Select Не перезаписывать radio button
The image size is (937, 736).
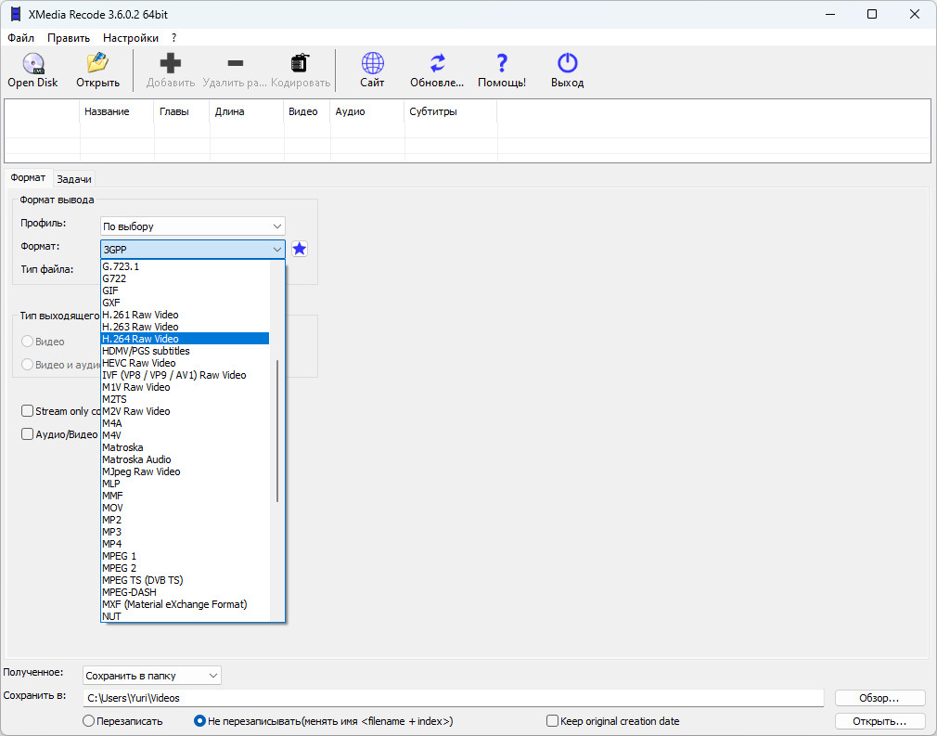[199, 721]
